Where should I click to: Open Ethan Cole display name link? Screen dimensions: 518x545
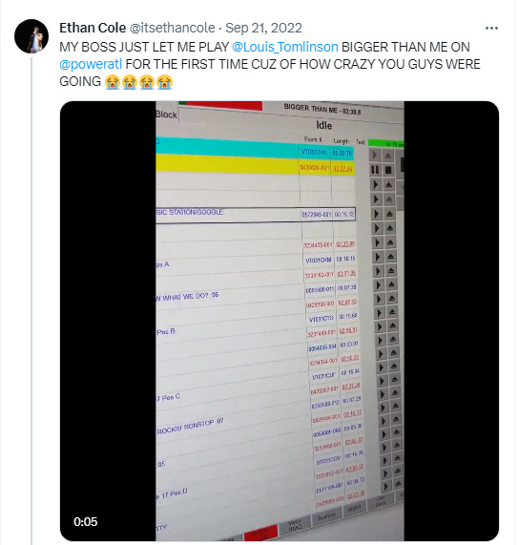[93, 28]
